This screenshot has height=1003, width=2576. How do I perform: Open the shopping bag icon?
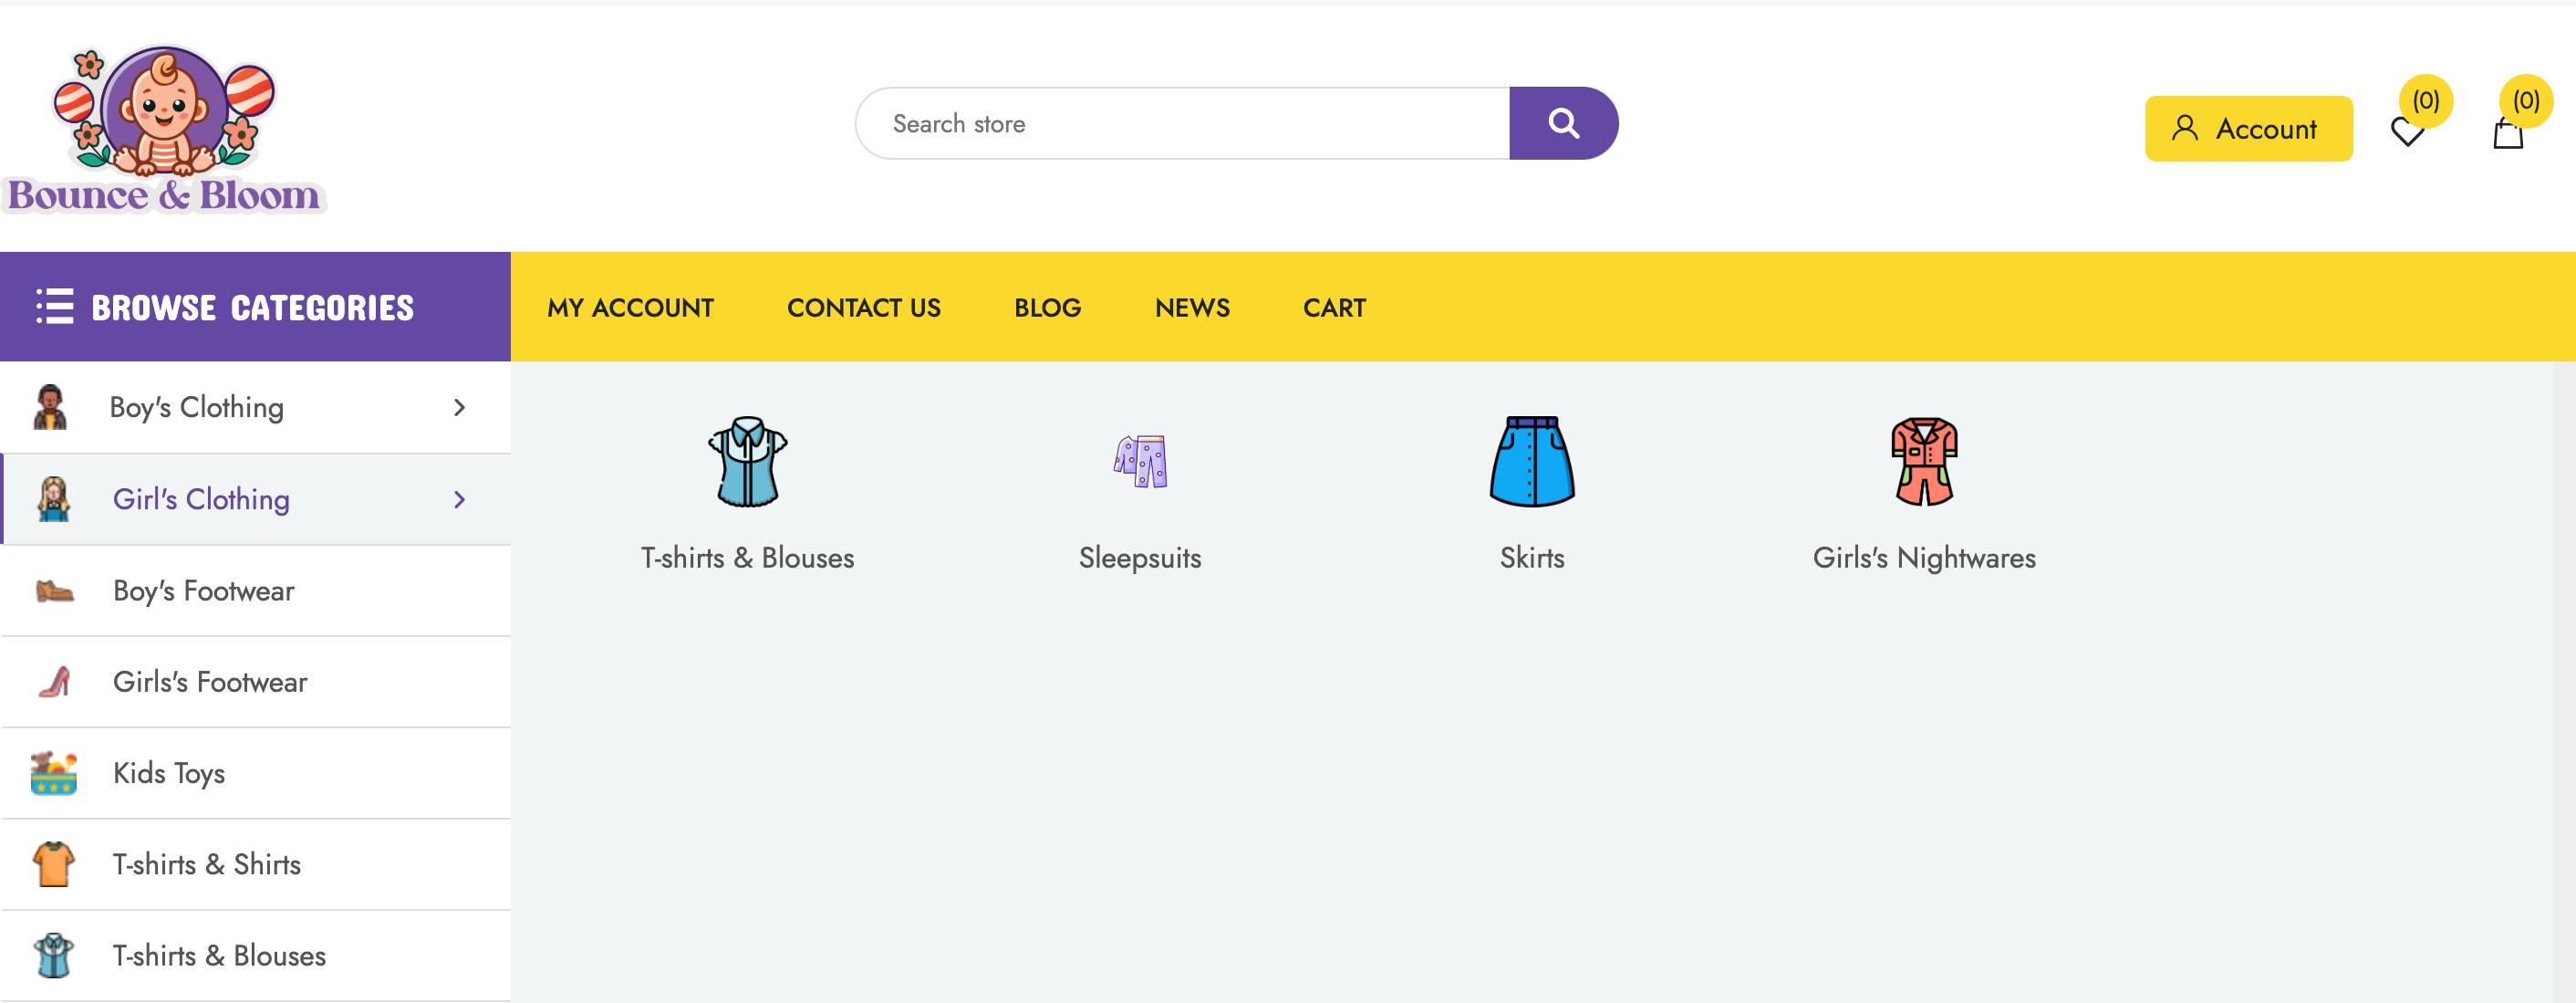click(x=2508, y=133)
